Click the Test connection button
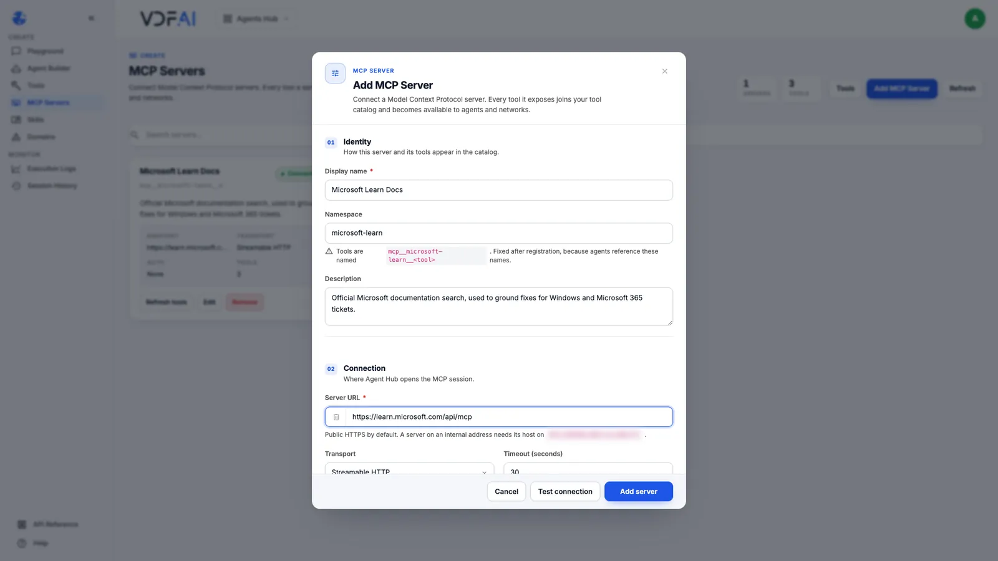 click(565, 491)
